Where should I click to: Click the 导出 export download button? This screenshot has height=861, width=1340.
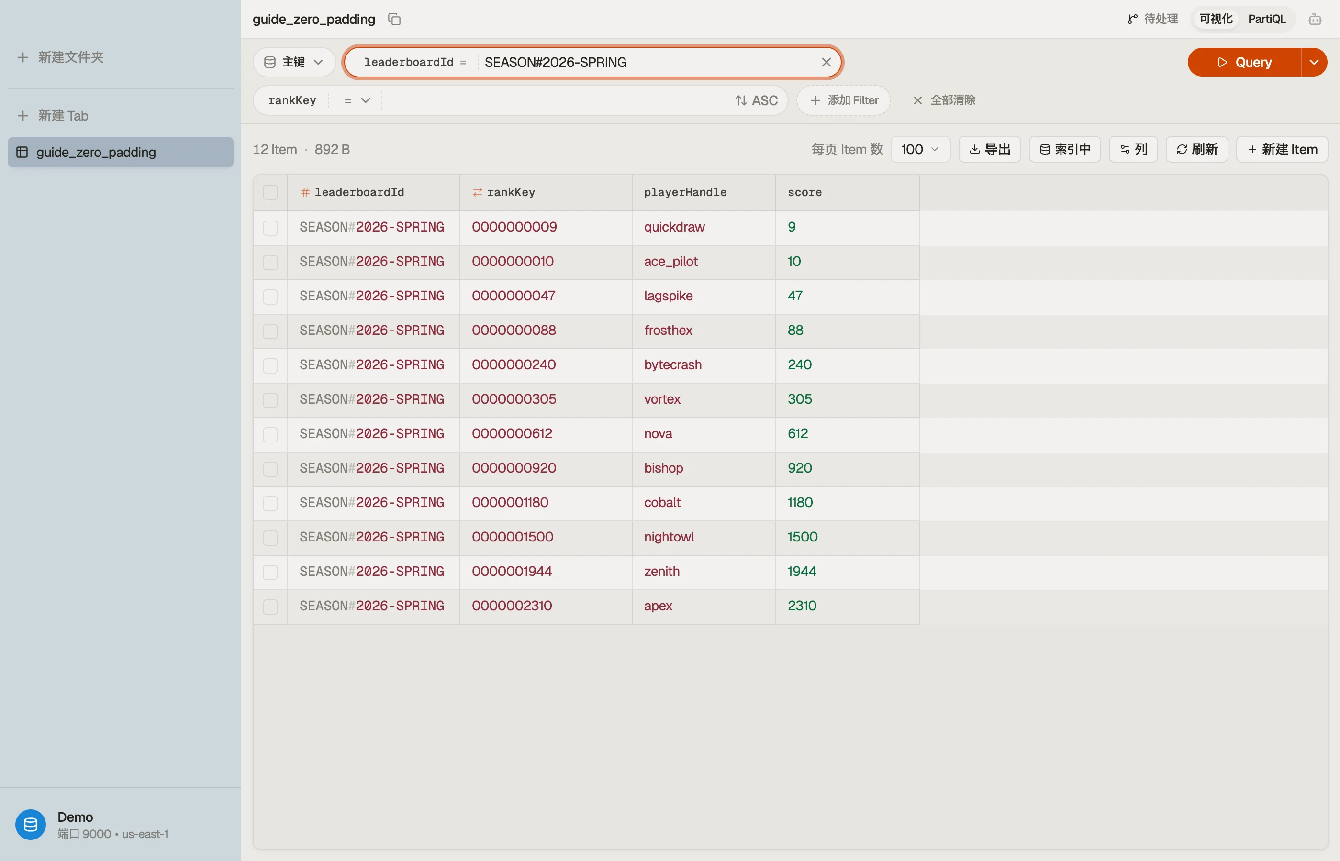(x=989, y=149)
